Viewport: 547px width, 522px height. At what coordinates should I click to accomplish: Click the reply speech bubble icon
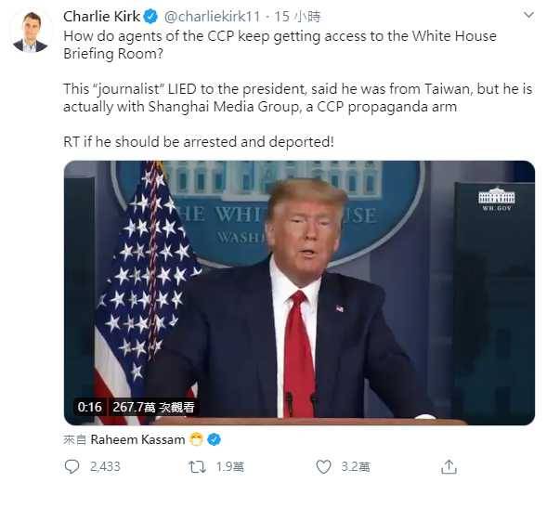[x=72, y=466]
